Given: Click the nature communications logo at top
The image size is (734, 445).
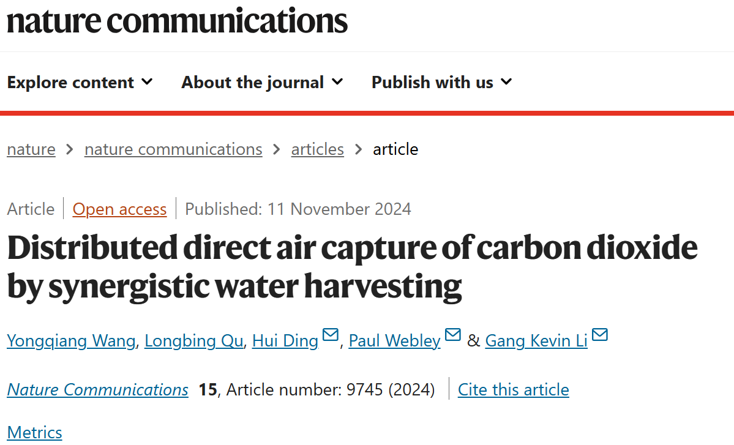Looking at the screenshot, I should [177, 21].
